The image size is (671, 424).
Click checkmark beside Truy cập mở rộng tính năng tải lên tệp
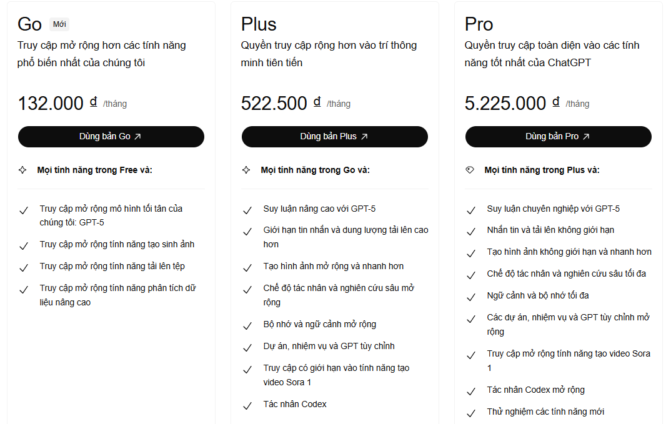click(24, 267)
